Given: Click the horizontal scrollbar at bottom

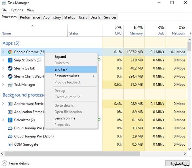Looking at the screenshot, I should tap(94, 154).
